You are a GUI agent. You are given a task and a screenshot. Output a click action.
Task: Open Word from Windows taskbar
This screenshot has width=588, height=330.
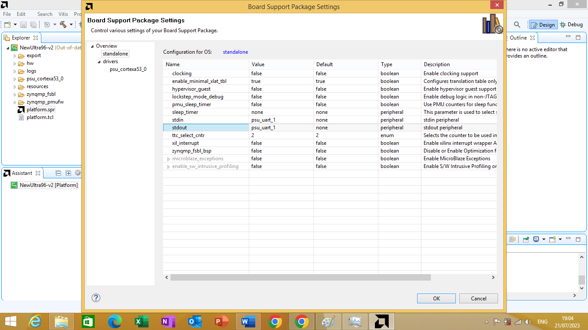tap(248, 321)
